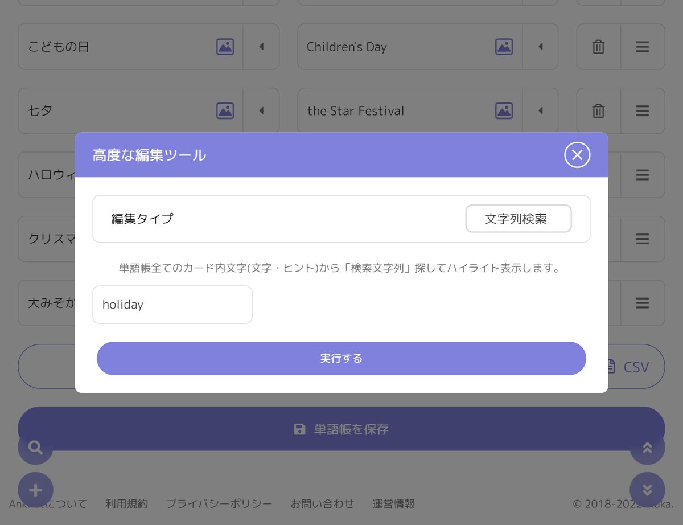This screenshot has height=525, width=683.
Task: Click the image icon on the 七夕 card
Action: [x=225, y=110]
